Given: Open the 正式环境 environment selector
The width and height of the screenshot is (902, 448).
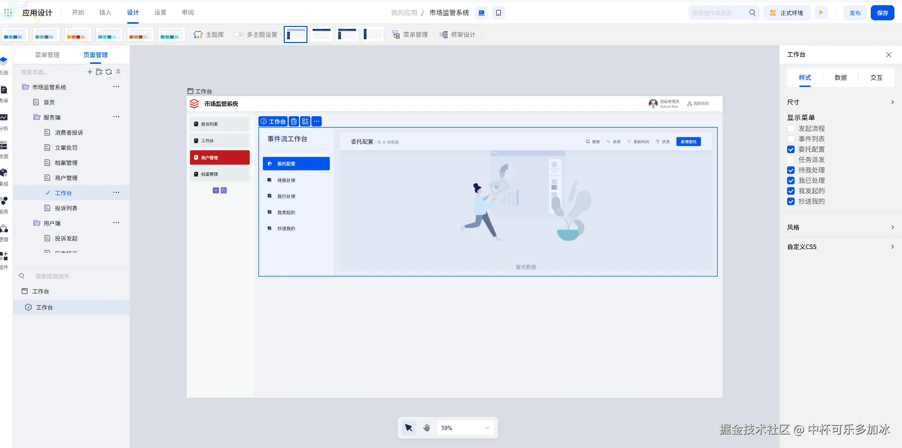Looking at the screenshot, I should pos(787,13).
